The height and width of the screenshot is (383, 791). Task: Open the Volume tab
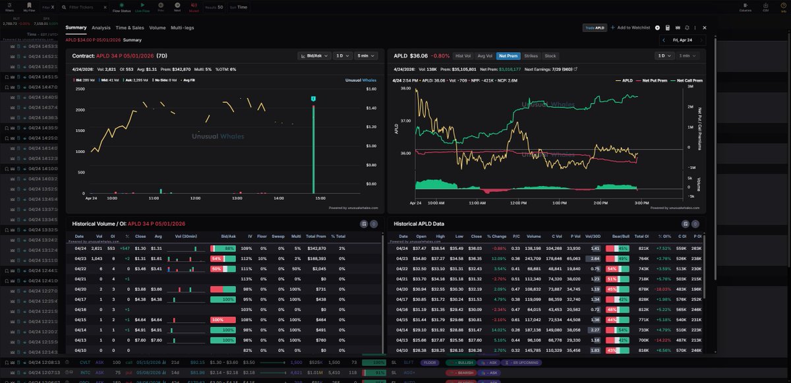(x=158, y=28)
